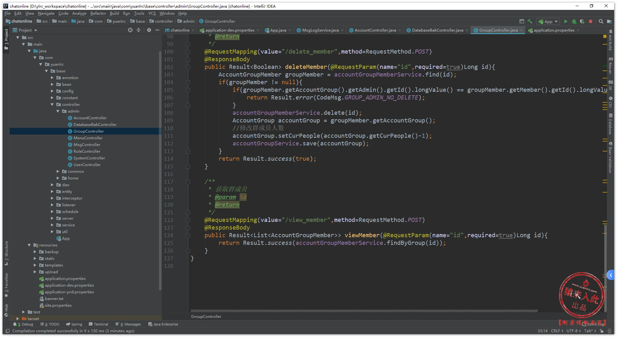Collapse all nodes in Project panel
The image size is (617, 337).
(139, 30)
